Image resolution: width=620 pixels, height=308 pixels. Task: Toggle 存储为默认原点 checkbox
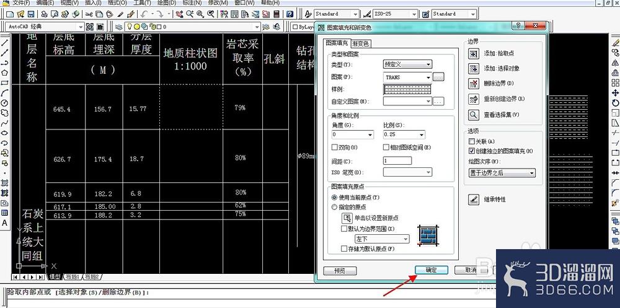(344, 249)
